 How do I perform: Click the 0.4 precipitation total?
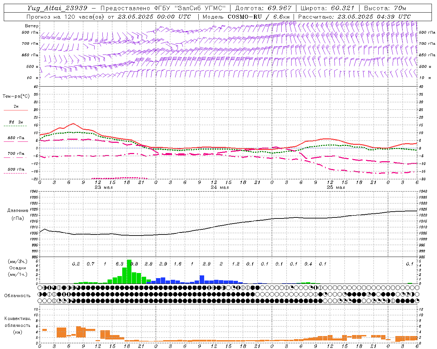(x=308, y=264)
